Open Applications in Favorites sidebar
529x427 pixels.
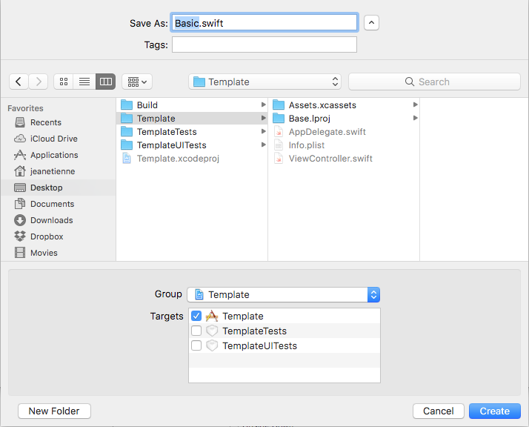point(53,155)
